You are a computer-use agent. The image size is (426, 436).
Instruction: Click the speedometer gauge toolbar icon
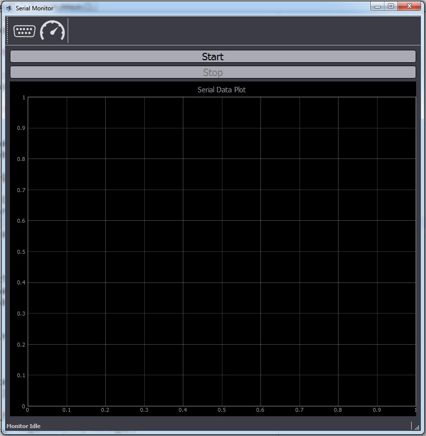pyautogui.click(x=52, y=30)
